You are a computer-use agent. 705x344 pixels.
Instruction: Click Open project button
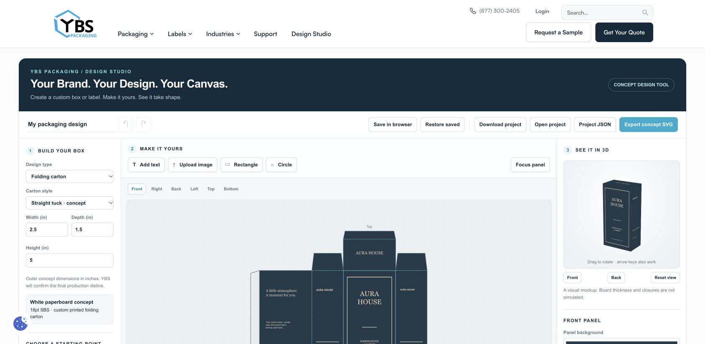[550, 124]
